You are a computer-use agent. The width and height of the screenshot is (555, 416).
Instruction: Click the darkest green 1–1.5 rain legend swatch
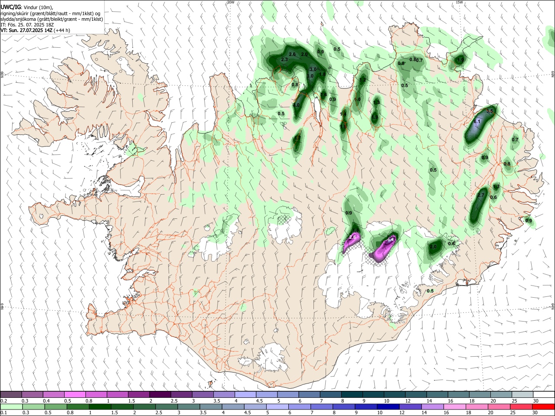coord(100,406)
